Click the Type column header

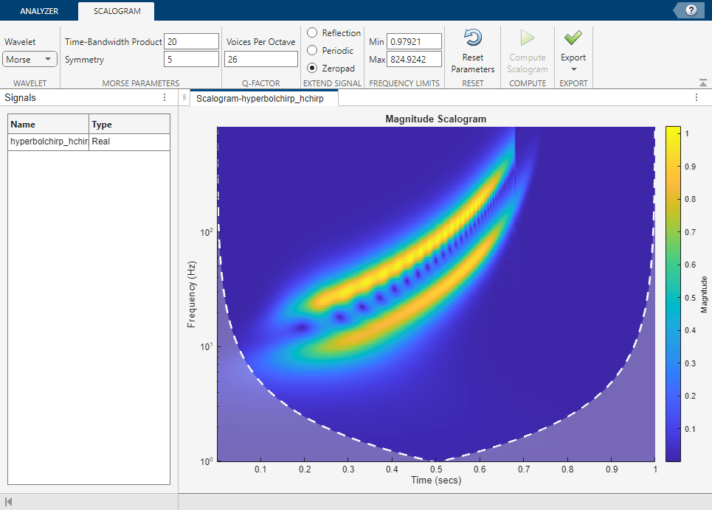[x=129, y=124]
